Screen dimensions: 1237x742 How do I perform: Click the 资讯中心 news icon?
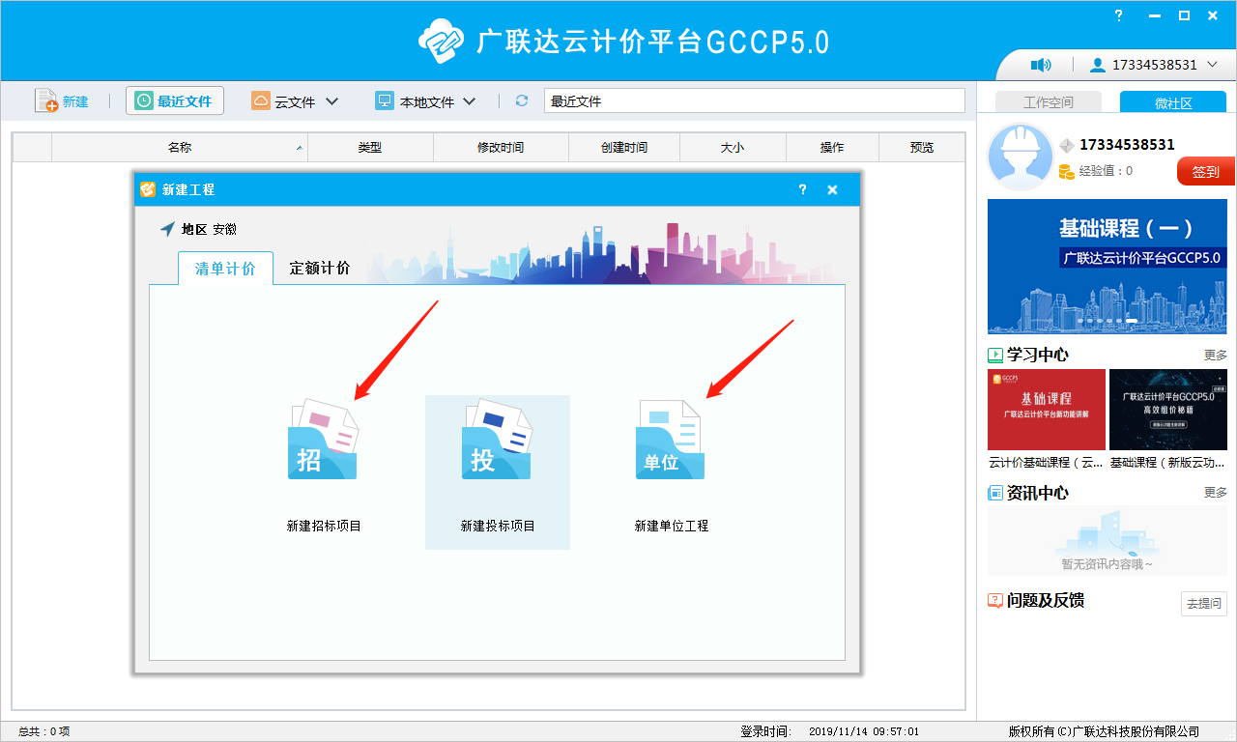995,493
